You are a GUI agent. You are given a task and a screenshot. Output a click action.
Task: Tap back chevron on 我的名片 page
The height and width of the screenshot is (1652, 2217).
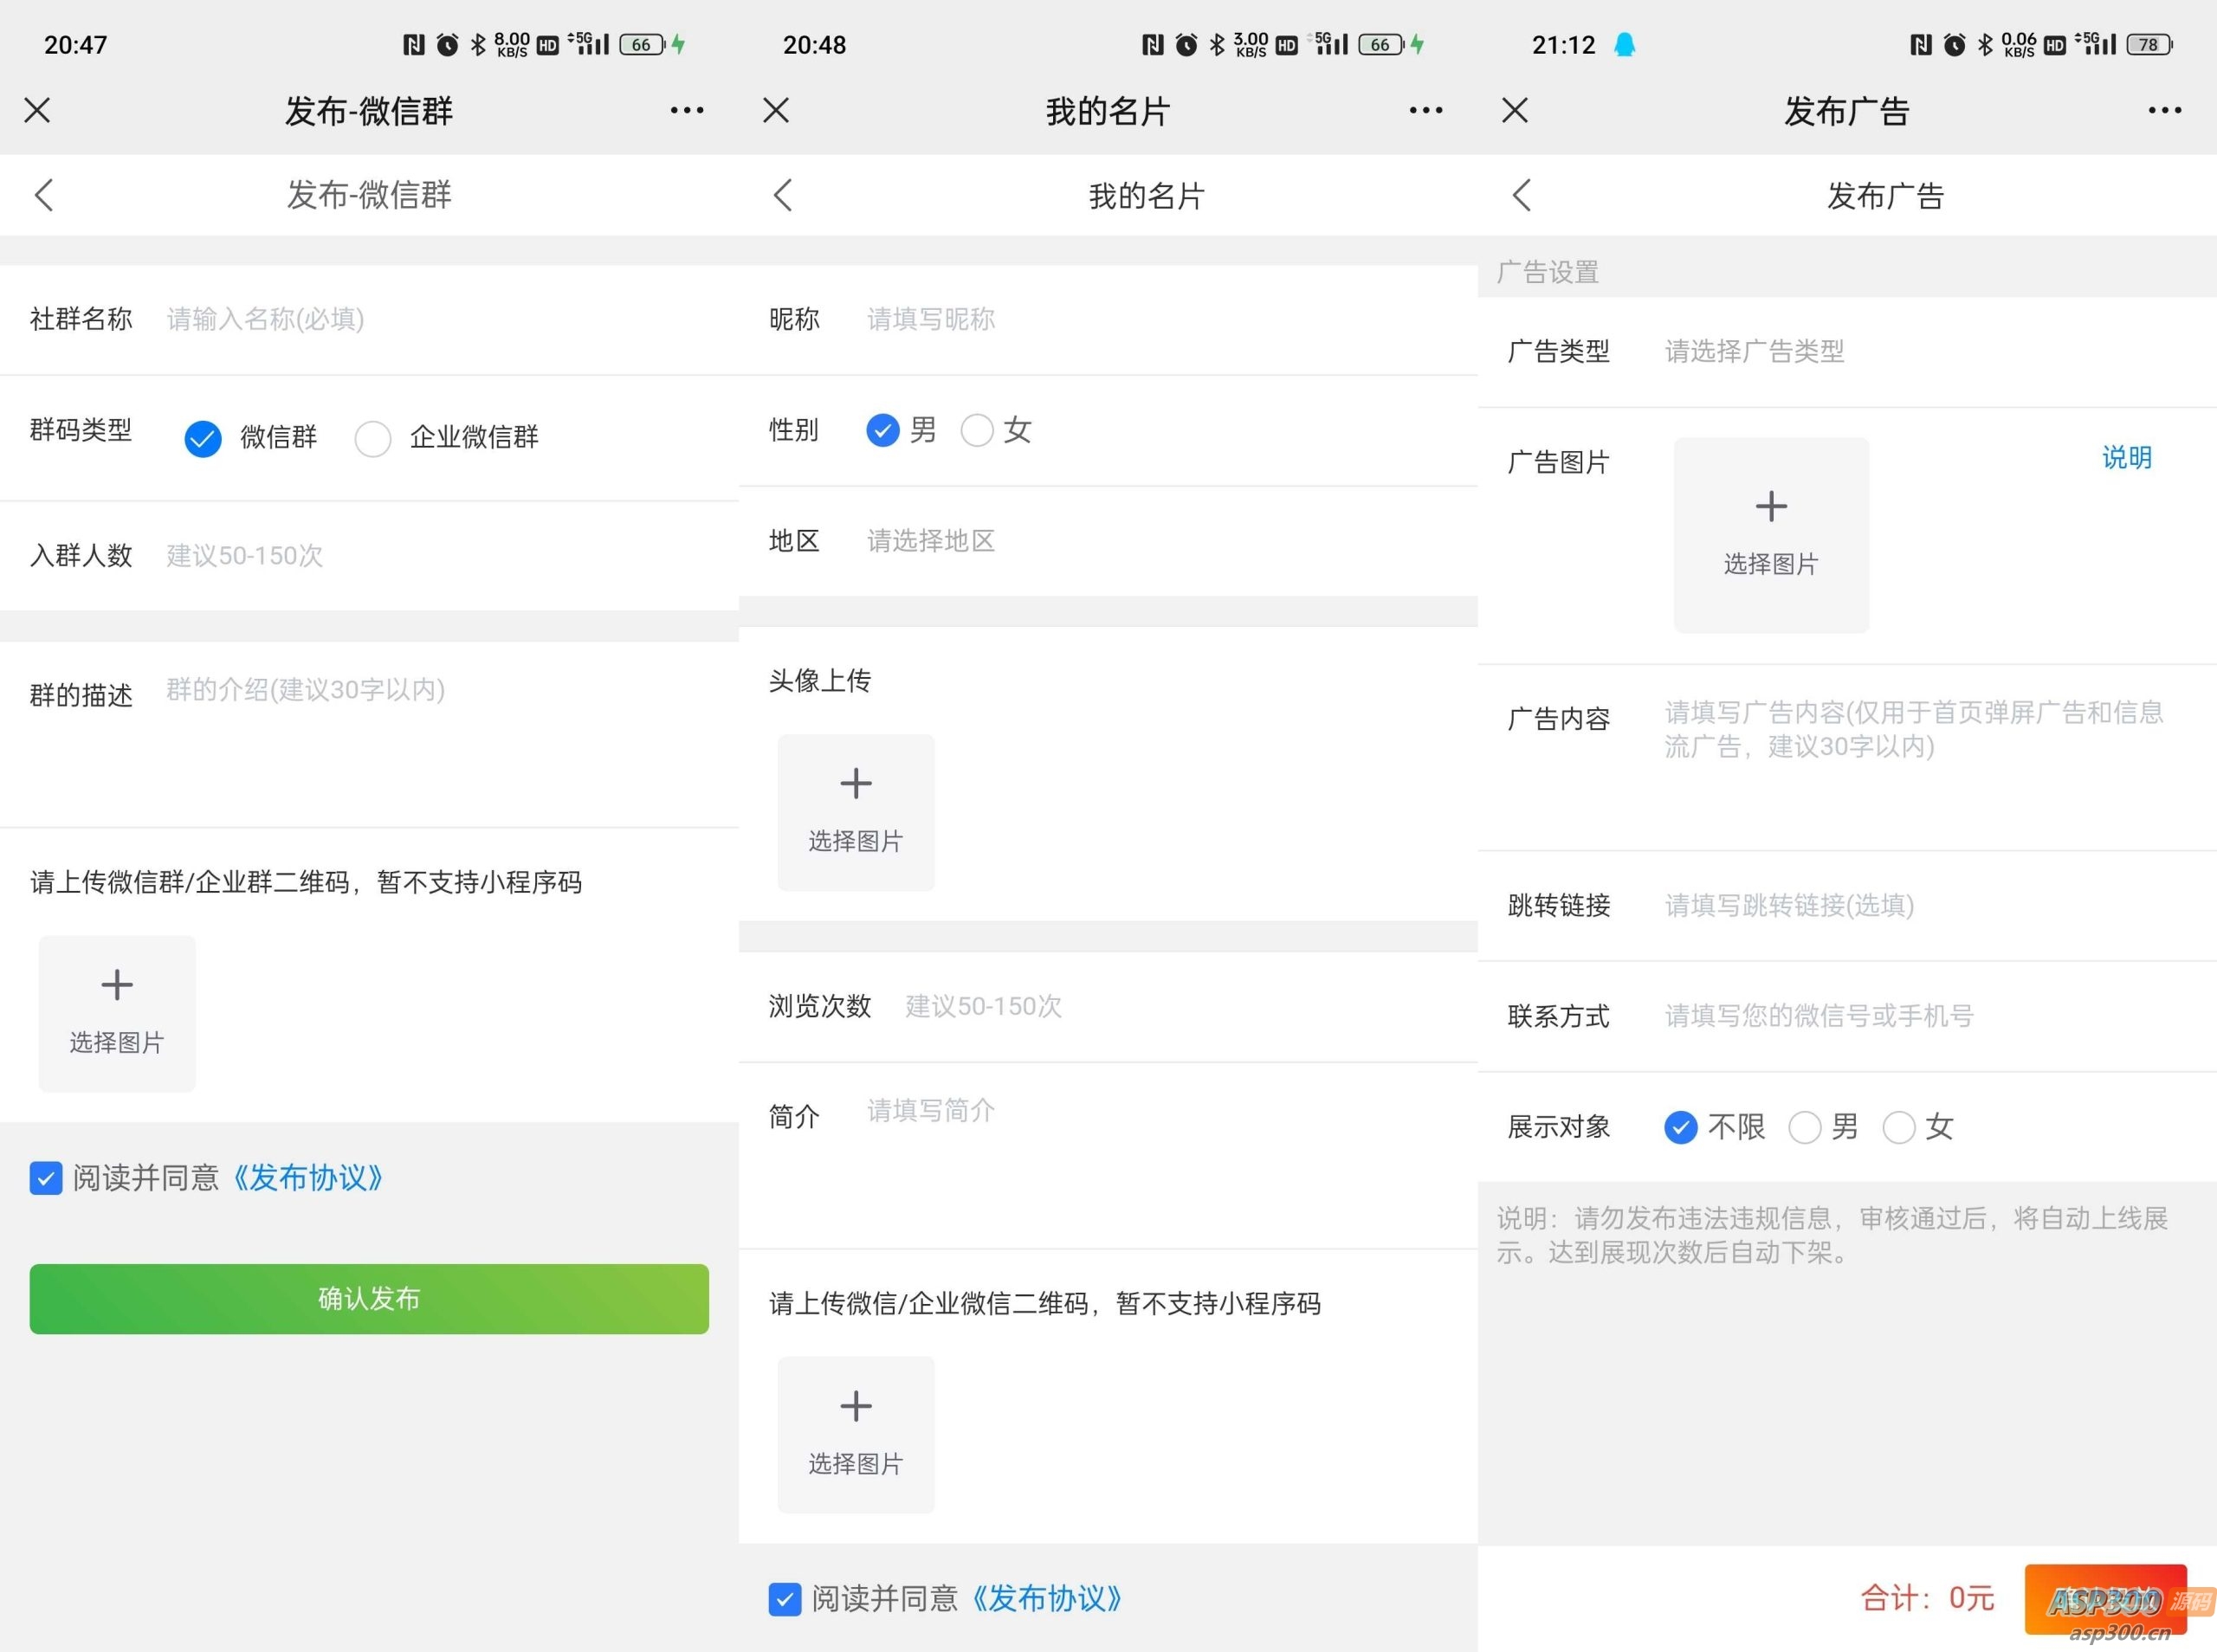(x=783, y=195)
